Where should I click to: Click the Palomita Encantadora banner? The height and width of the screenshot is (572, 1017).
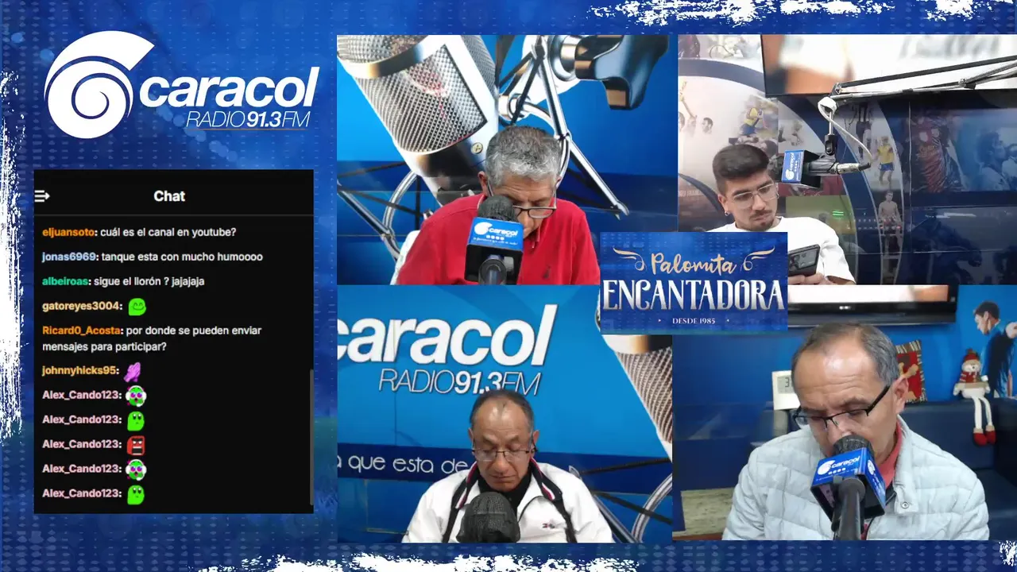tap(694, 282)
